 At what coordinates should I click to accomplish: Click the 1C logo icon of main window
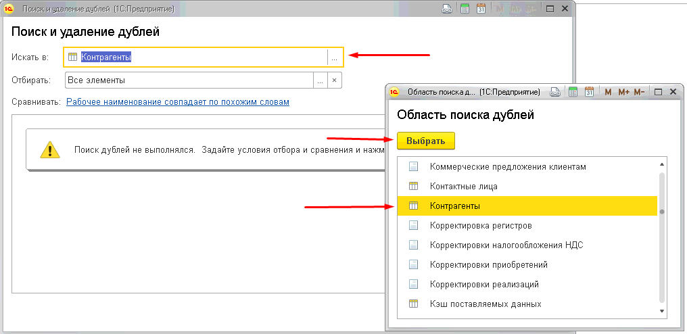point(8,8)
